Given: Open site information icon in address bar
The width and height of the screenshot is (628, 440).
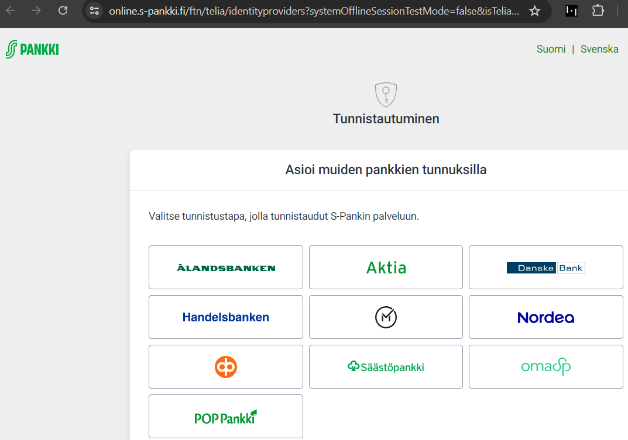Looking at the screenshot, I should pos(94,11).
